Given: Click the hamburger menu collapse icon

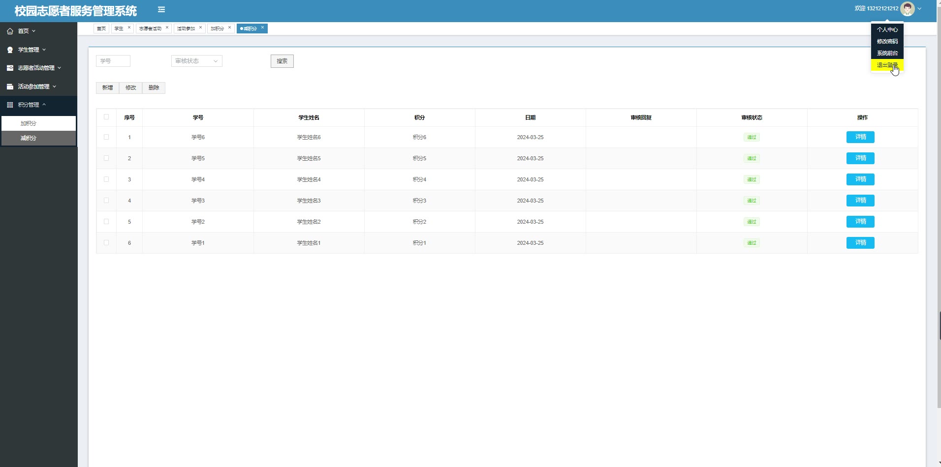Looking at the screenshot, I should click(x=161, y=9).
